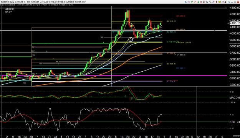Image resolution: width=240 pixels, height=138 pixels.
Task: Click the 4160.18 current price tag
Action: click(235, 23)
